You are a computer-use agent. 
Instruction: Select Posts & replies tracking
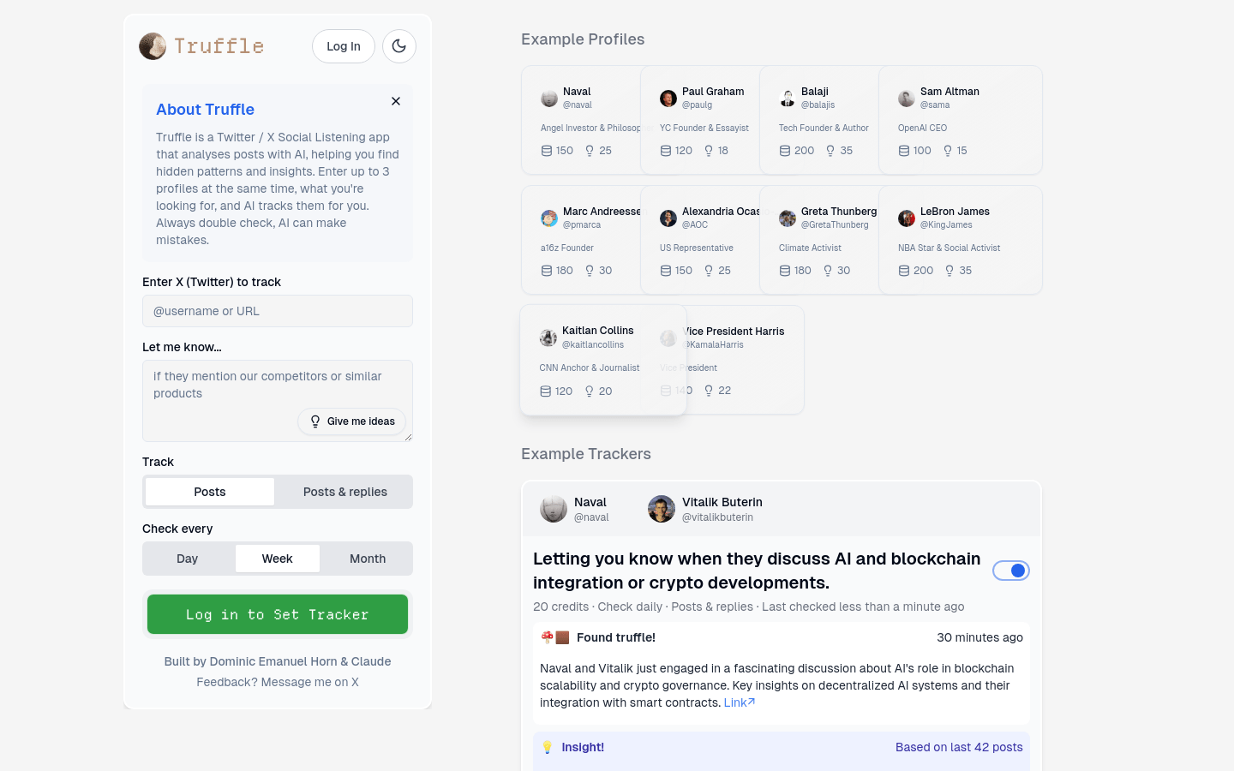coord(345,492)
